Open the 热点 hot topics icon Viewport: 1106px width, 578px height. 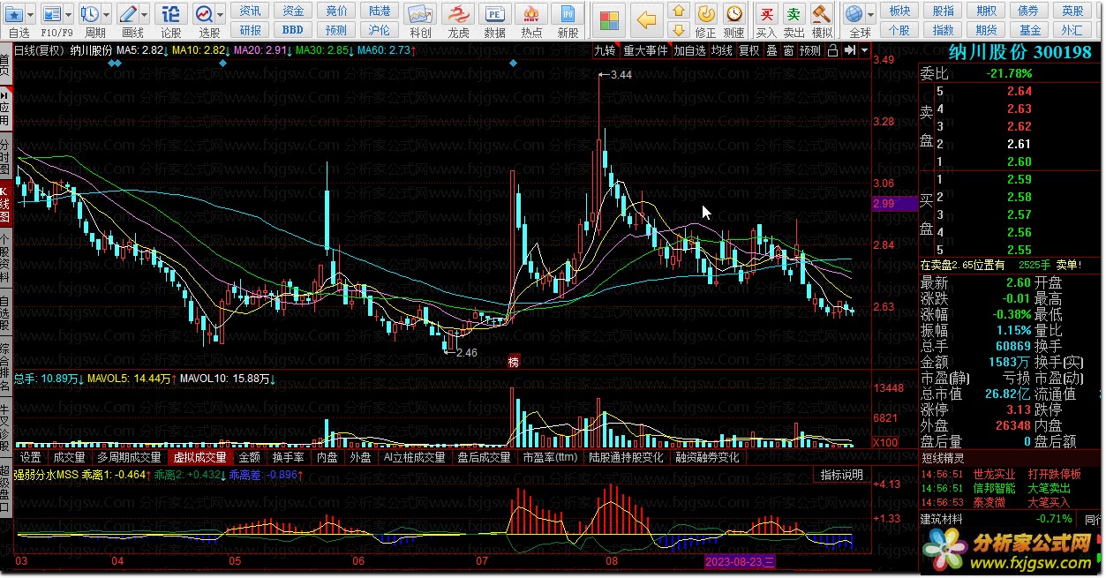tap(531, 13)
